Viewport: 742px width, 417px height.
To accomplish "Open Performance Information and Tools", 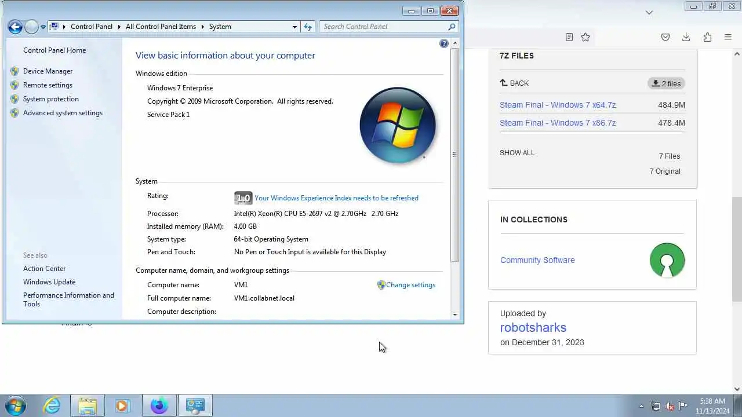I will pos(68,299).
